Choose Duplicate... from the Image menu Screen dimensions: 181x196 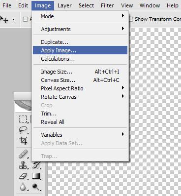point(80,42)
